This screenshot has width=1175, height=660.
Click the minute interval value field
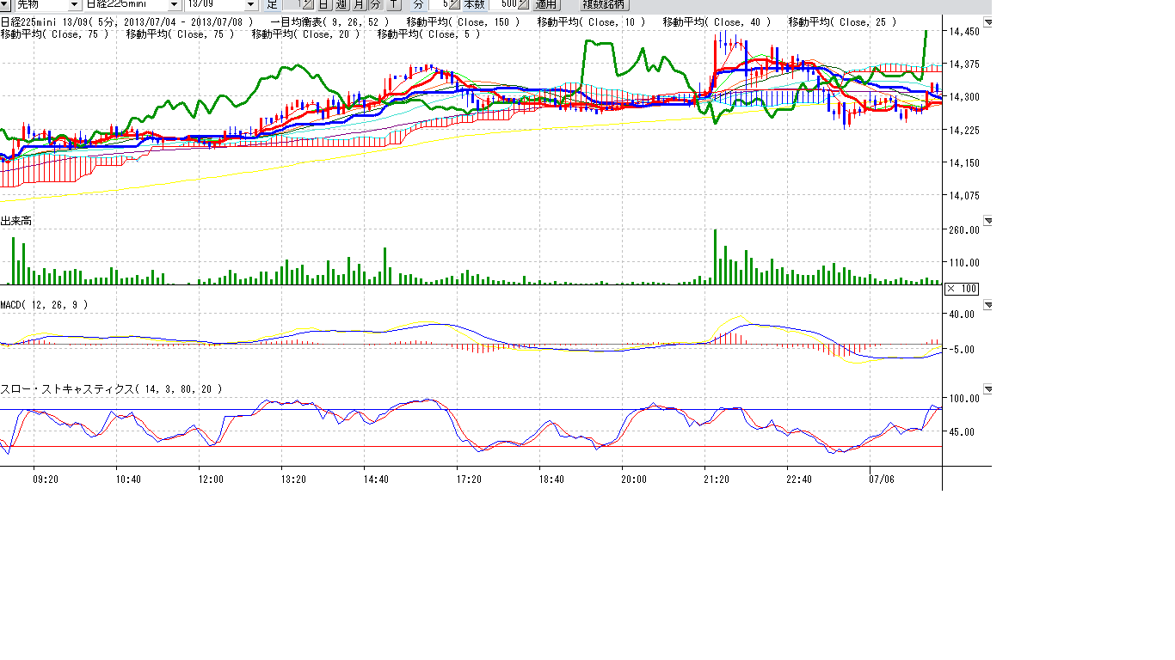pos(439,4)
